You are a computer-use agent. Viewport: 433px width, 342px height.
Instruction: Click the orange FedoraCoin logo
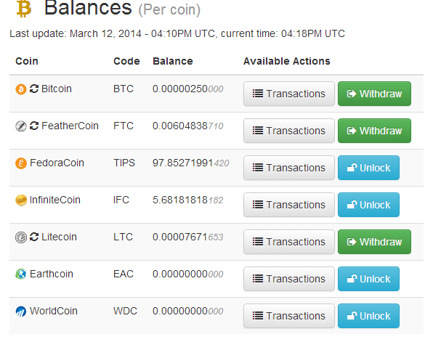click(x=21, y=163)
